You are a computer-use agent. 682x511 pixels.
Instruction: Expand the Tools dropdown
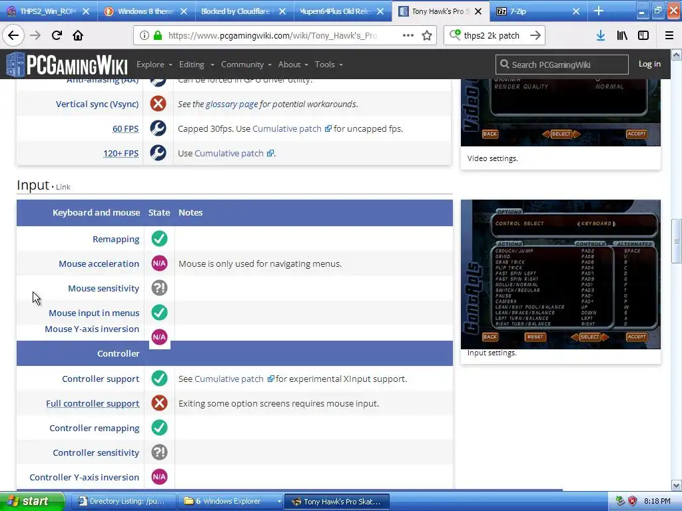coord(329,65)
